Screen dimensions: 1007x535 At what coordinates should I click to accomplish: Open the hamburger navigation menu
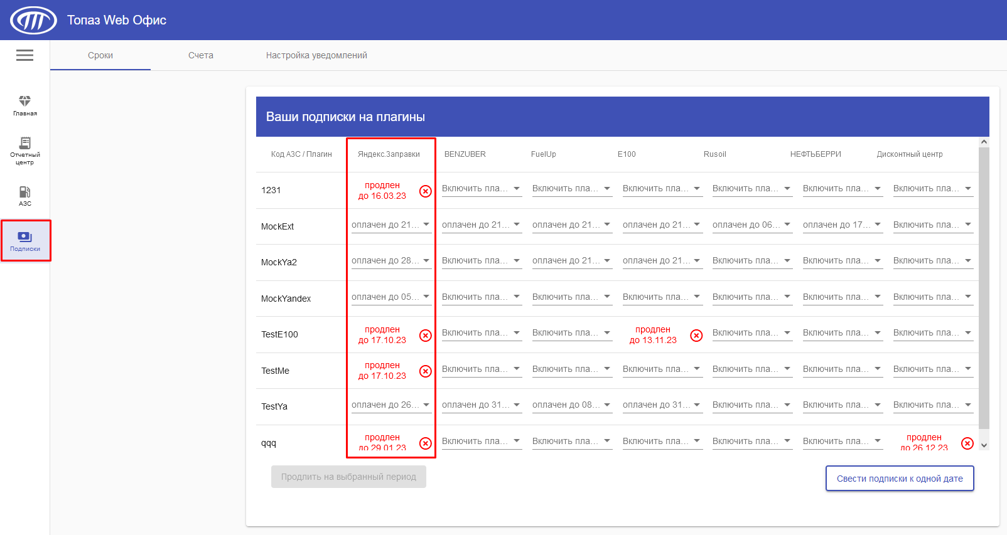[x=24, y=55]
